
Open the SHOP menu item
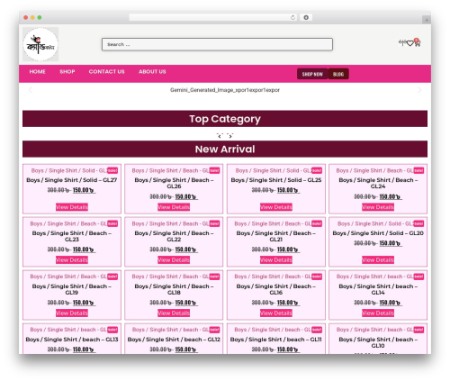[x=67, y=72]
